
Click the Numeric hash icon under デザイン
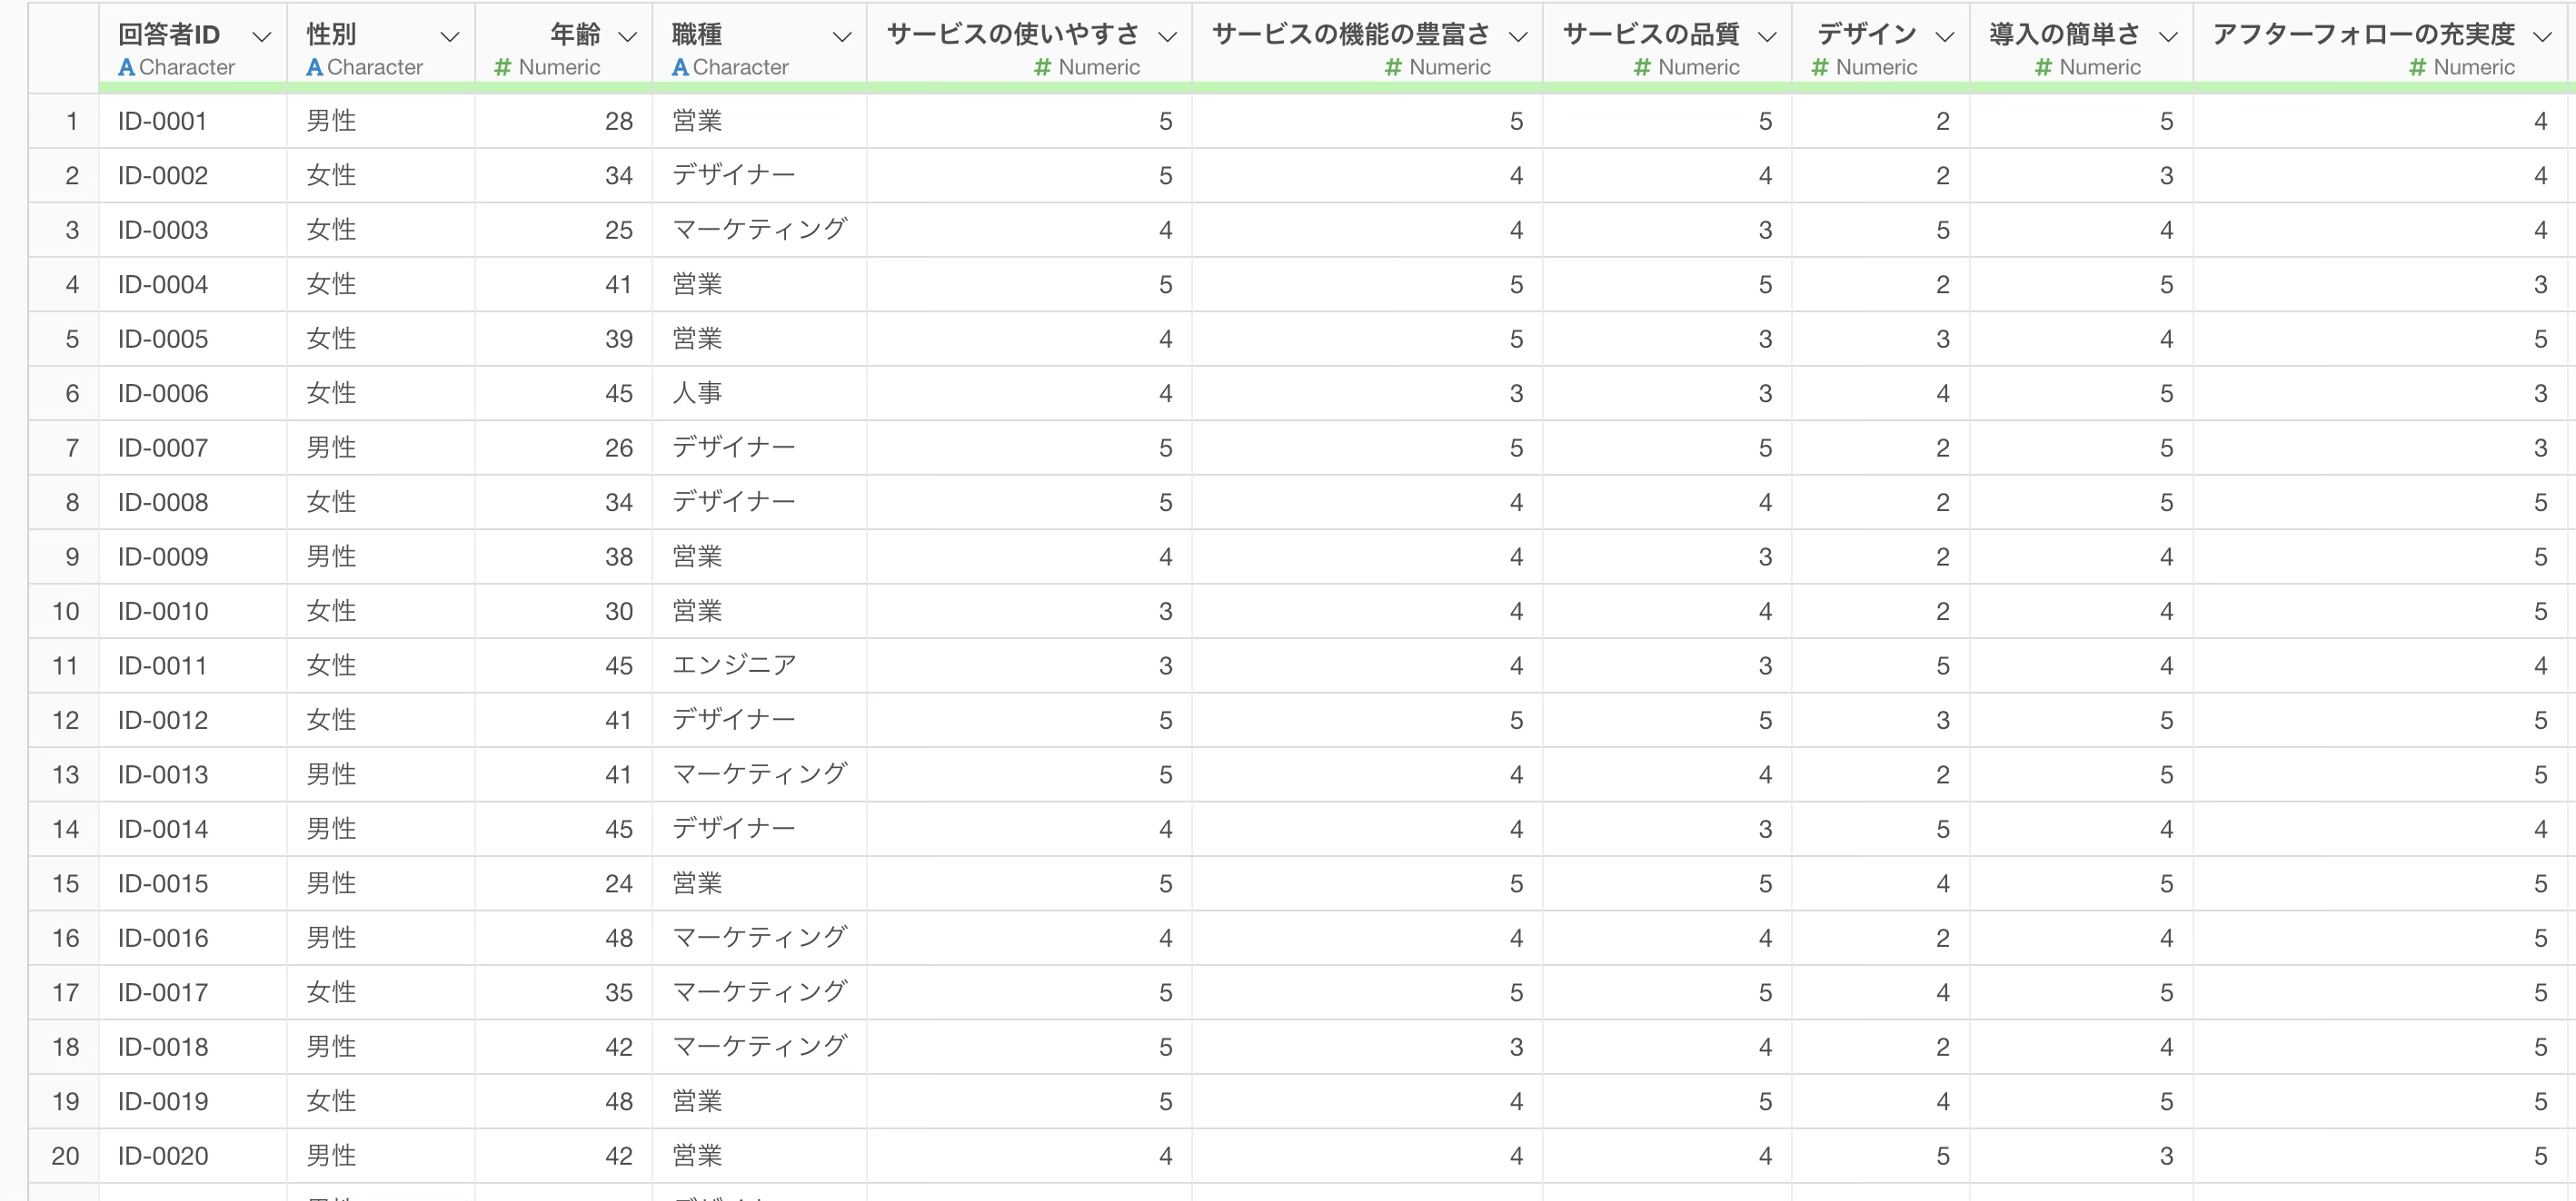click(1820, 68)
